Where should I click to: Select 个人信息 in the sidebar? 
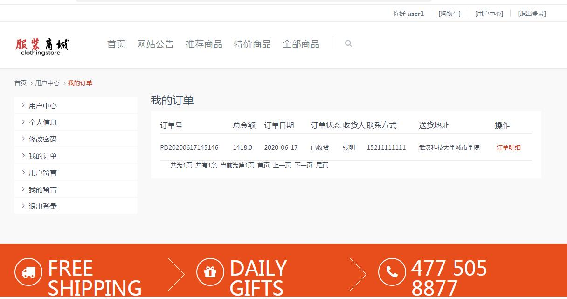(76, 122)
